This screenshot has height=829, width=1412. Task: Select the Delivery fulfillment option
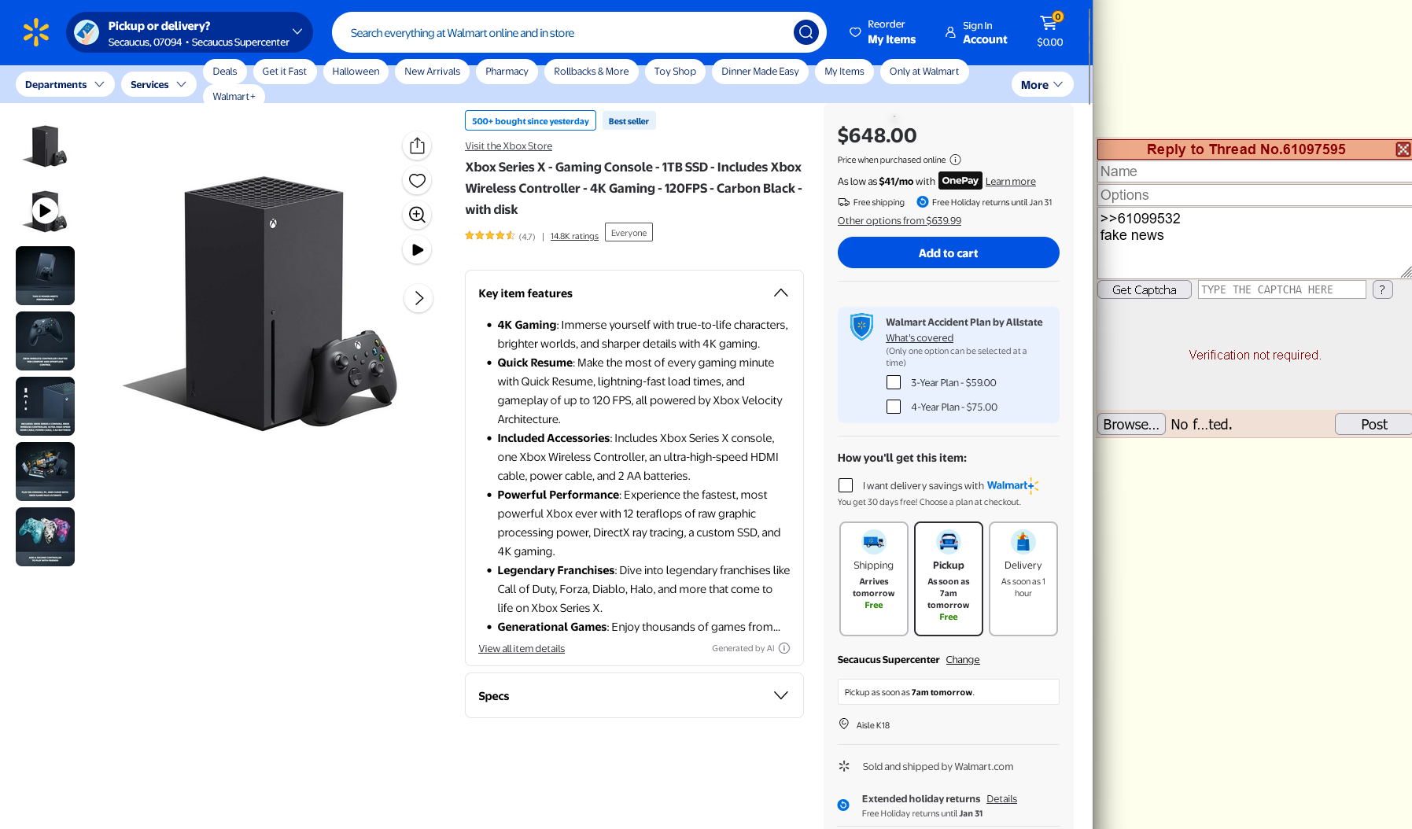[1023, 579]
